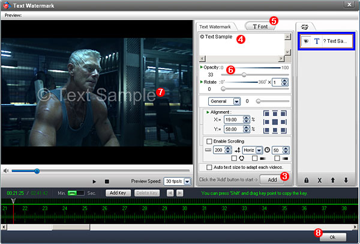Screen dimensions: 360x244
Task: Stop the video preview
Action: (x=107, y=181)
